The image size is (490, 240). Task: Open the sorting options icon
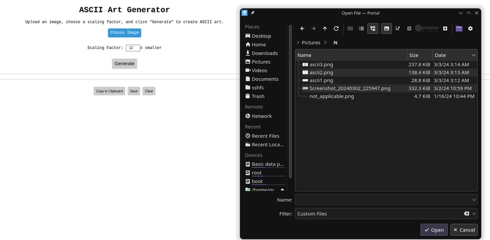(x=398, y=28)
